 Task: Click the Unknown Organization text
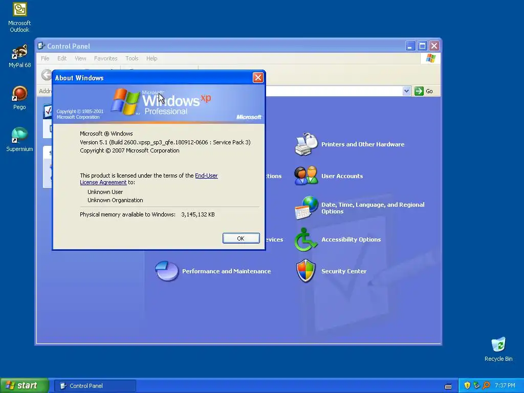[x=115, y=200]
